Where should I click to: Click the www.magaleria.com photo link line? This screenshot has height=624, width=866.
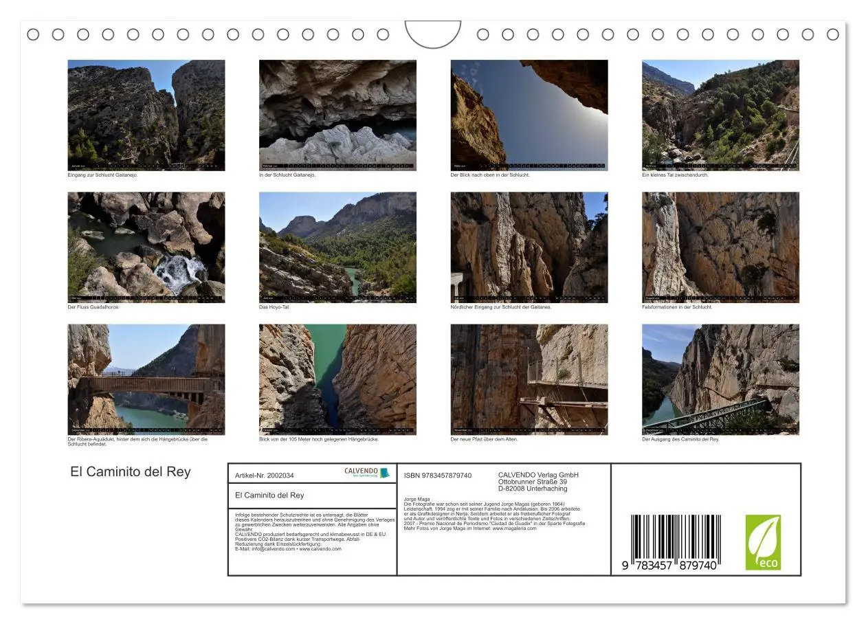[470, 528]
